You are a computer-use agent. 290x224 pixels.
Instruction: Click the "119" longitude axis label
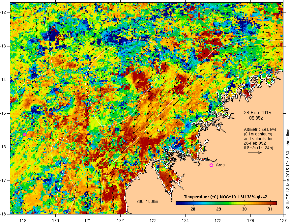pyautogui.click(x=23, y=221)
